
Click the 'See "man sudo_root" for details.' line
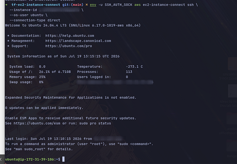(39, 149)
